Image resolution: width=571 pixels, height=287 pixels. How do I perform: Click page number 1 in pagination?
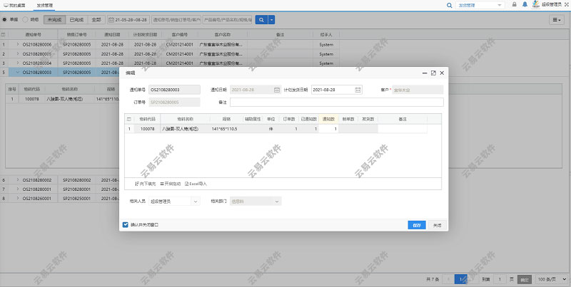click(x=461, y=279)
